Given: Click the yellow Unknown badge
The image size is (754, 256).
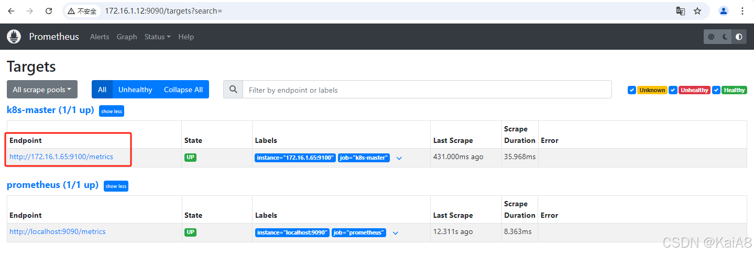Looking at the screenshot, I should pyautogui.click(x=652, y=90).
